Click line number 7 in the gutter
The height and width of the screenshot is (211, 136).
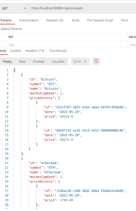click(x=7, y=98)
